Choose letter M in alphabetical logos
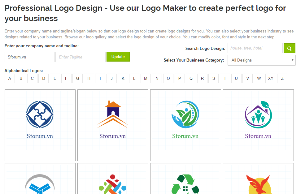Image resolution: width=305 pixels, height=194 pixels. (x=146, y=79)
